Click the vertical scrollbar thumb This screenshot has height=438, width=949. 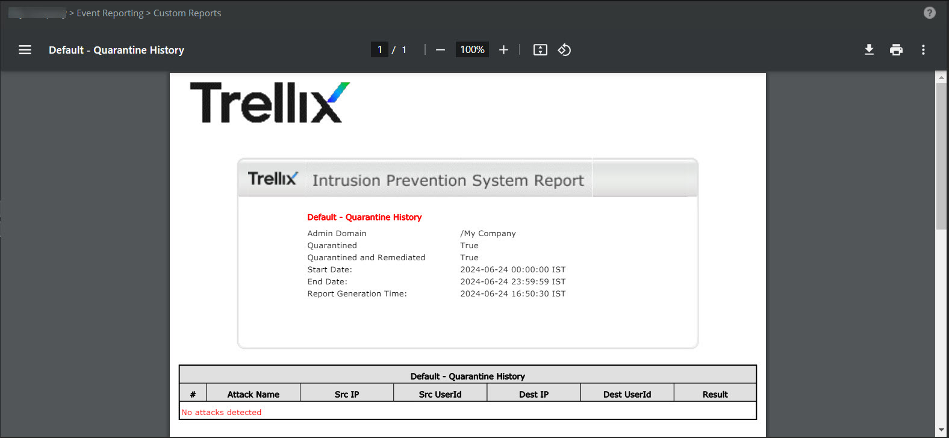[941, 155]
